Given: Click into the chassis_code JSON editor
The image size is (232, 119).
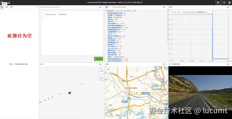Looking at the screenshot, I should tap(72, 33).
